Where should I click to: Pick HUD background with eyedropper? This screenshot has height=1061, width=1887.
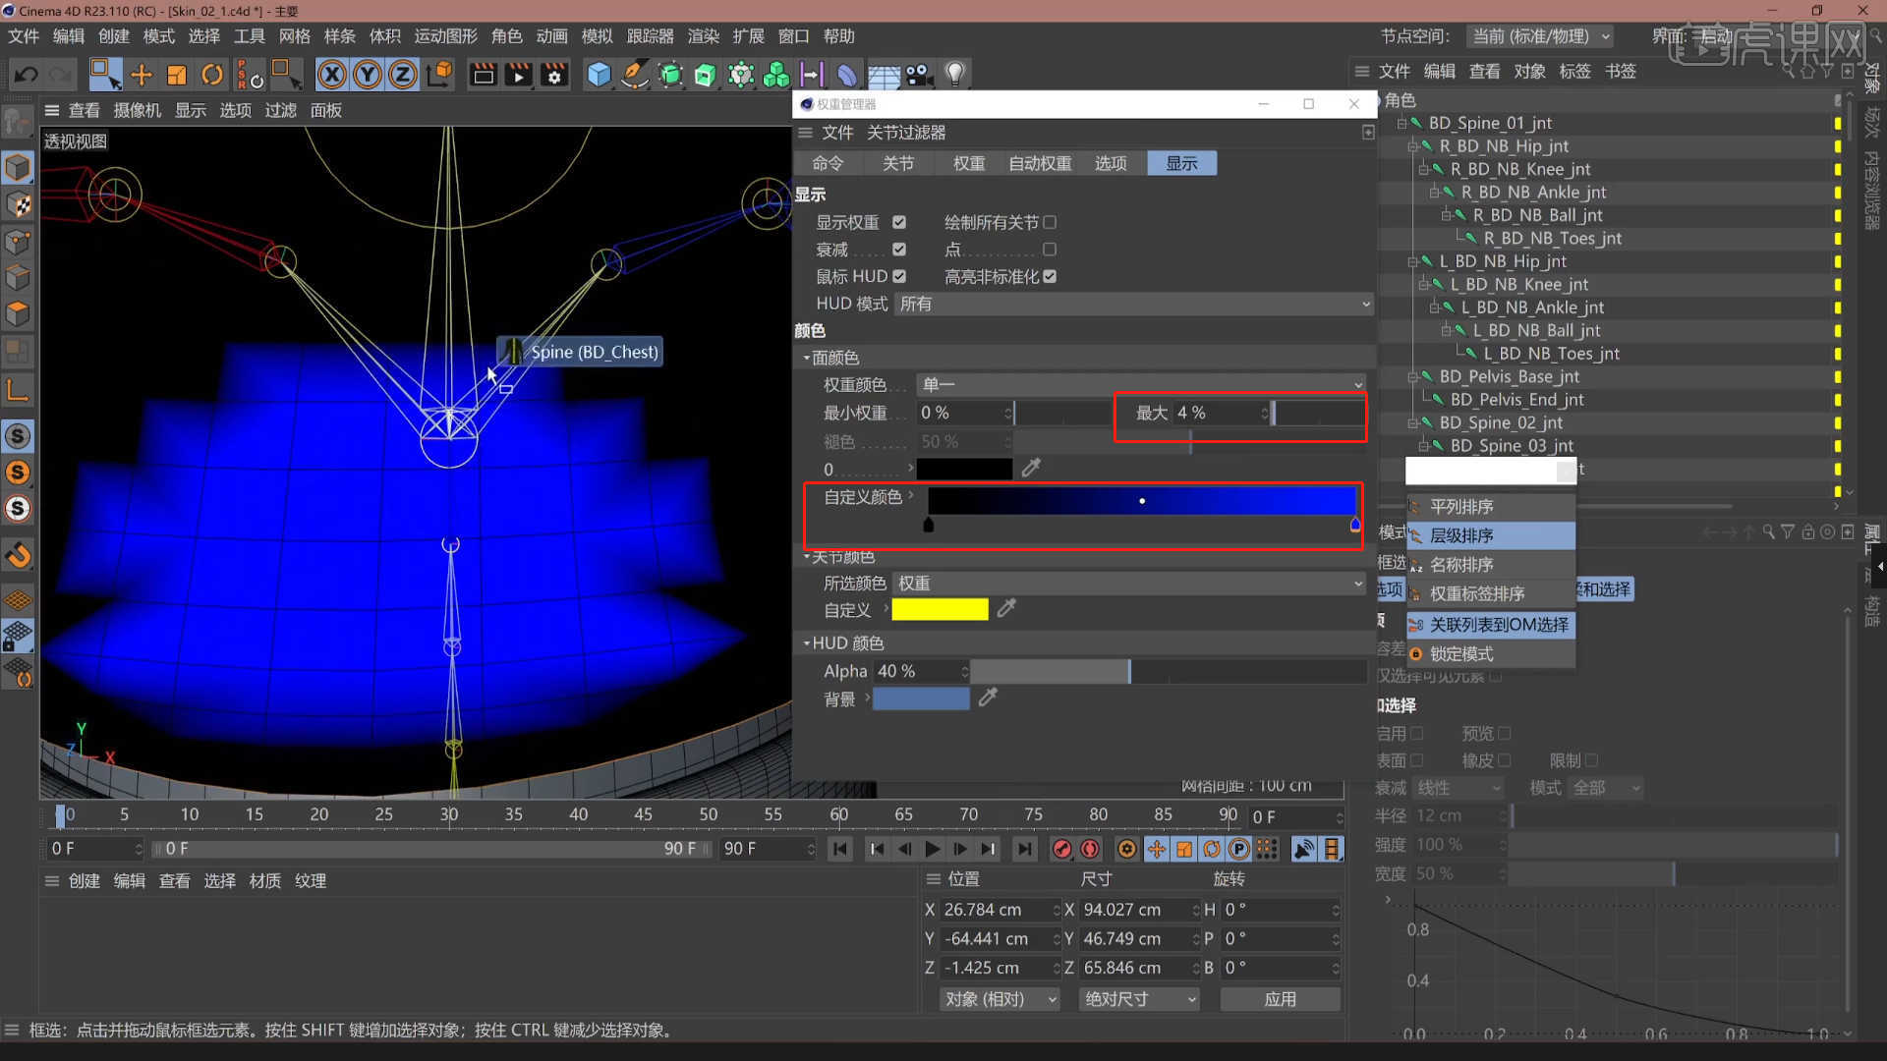tap(989, 698)
